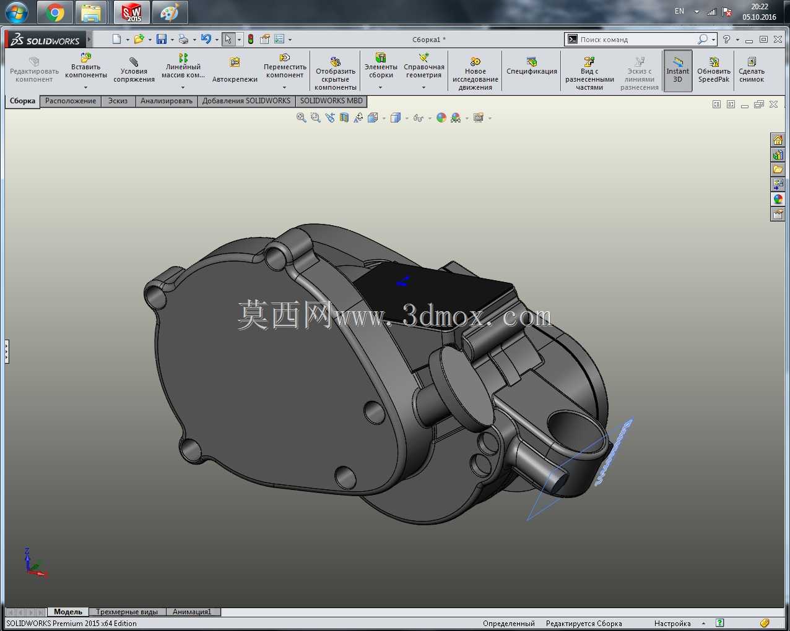Open File Properties icon in quick toolbar
The height and width of the screenshot is (631, 790).
coord(265,39)
